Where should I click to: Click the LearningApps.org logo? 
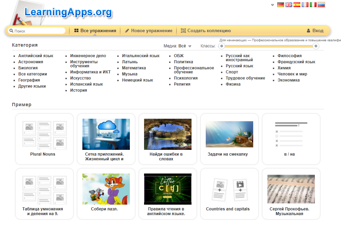coord(68,12)
